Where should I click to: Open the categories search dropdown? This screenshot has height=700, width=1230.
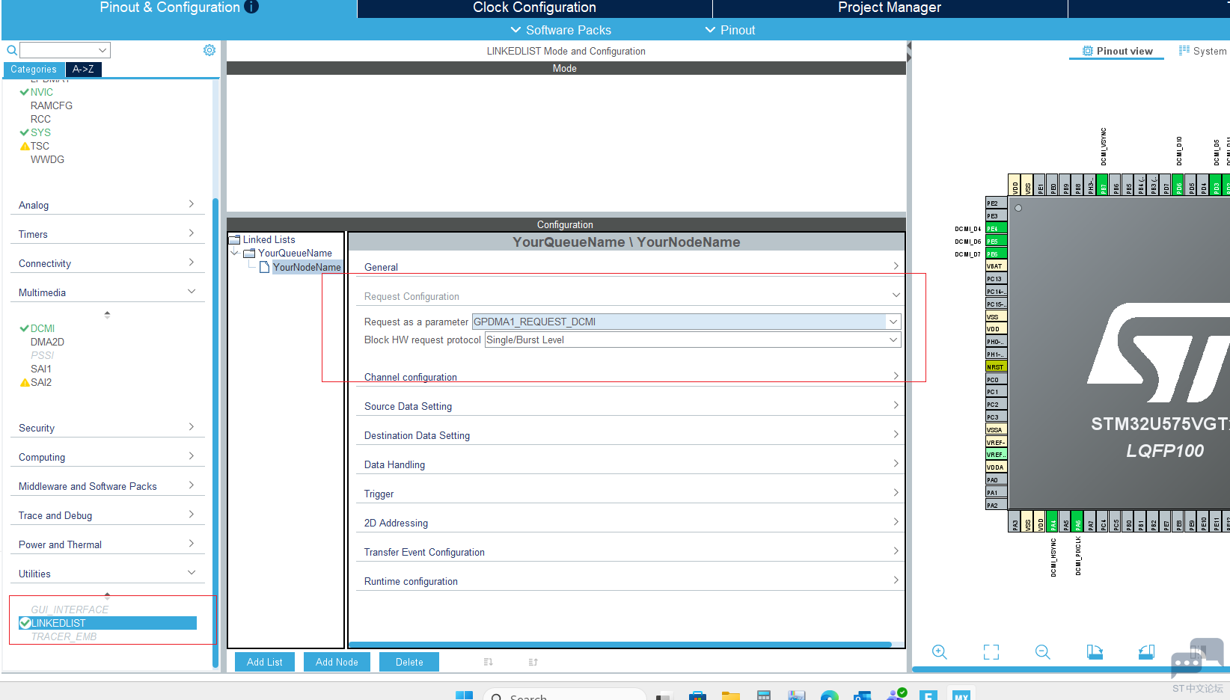[103, 50]
